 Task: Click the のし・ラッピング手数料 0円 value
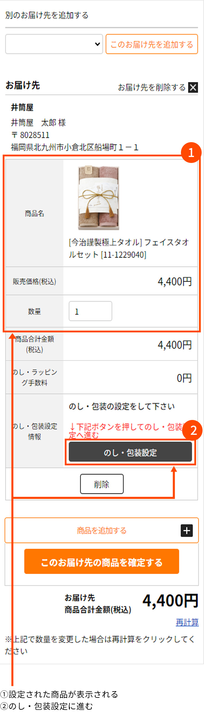click(184, 378)
